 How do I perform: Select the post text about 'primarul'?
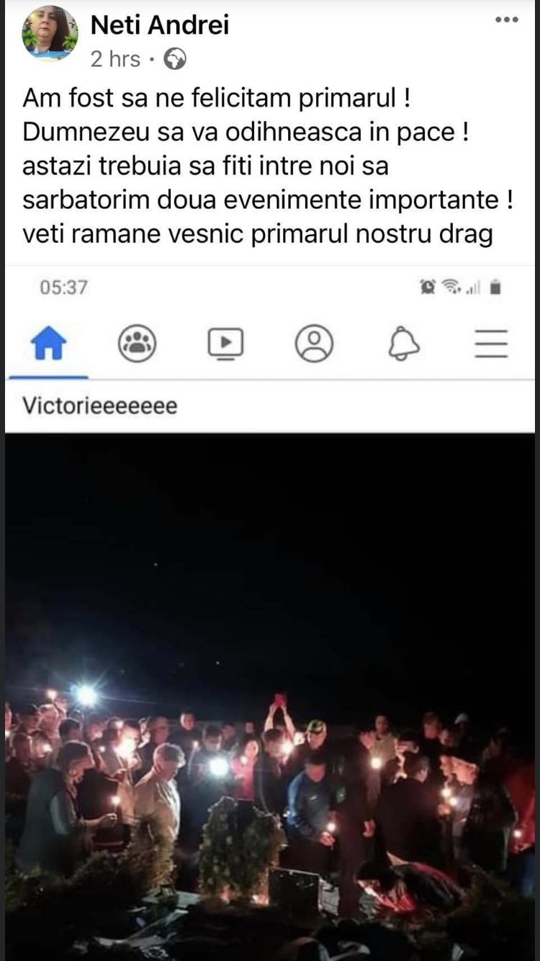click(x=268, y=166)
